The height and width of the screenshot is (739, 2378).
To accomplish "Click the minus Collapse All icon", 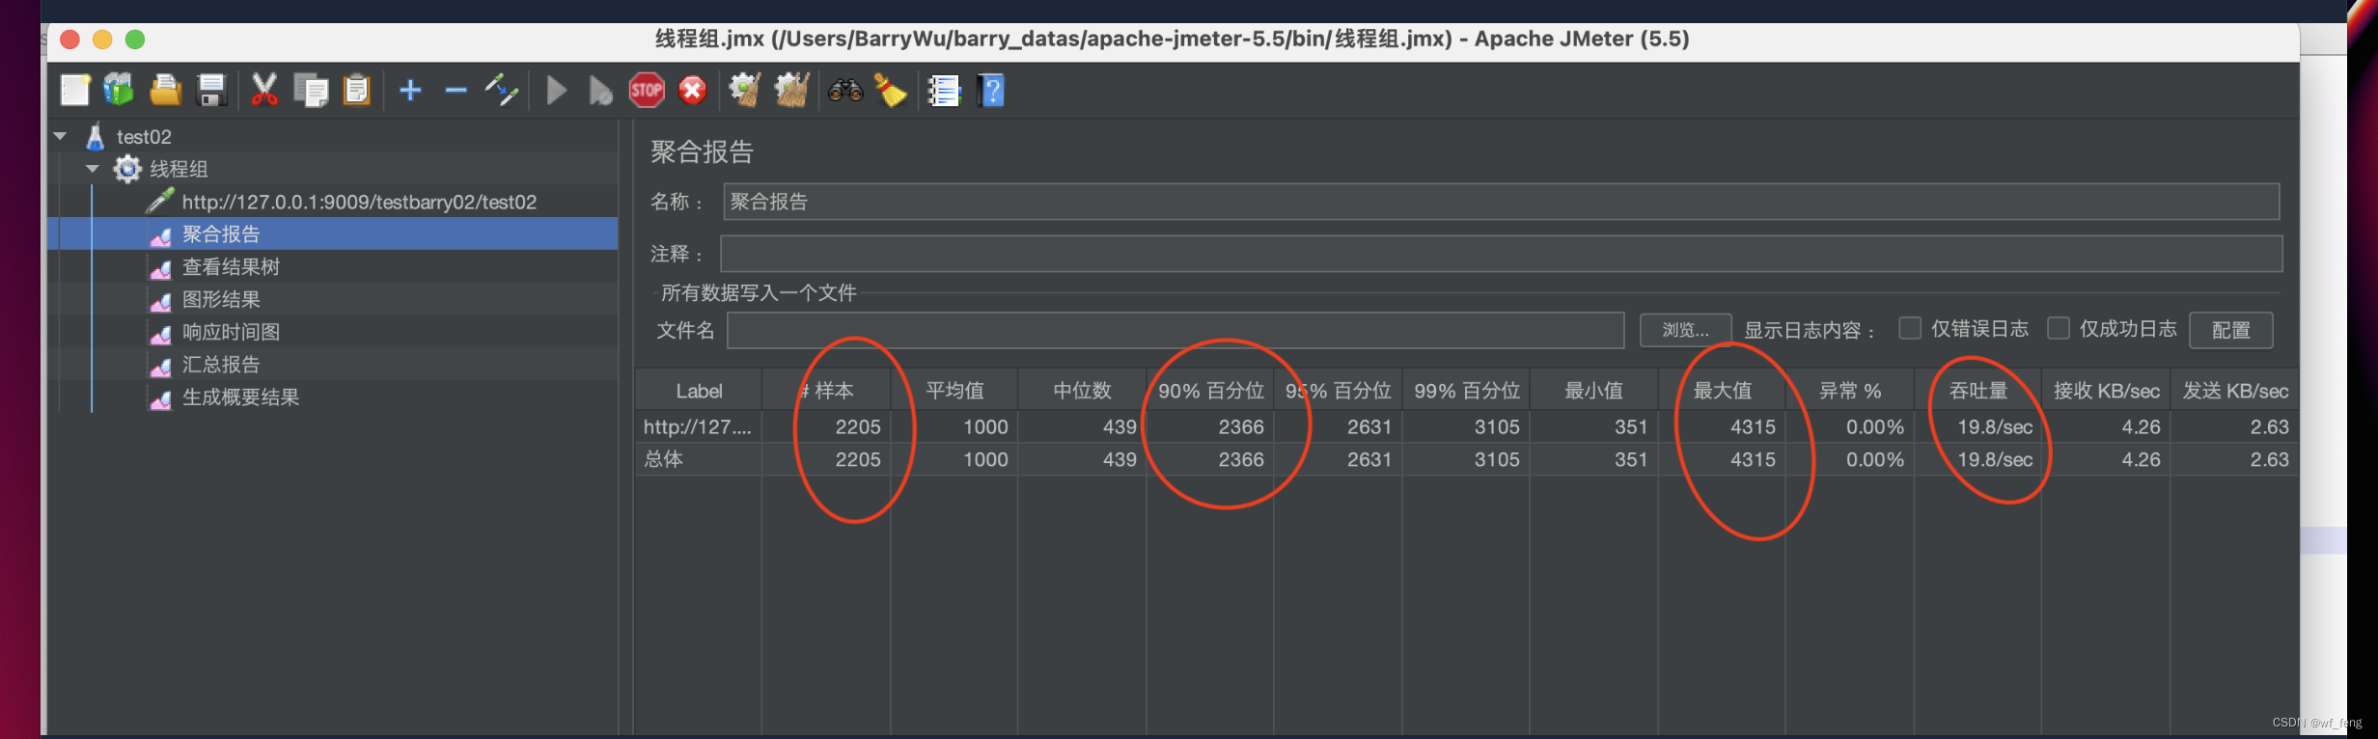I will (x=456, y=91).
